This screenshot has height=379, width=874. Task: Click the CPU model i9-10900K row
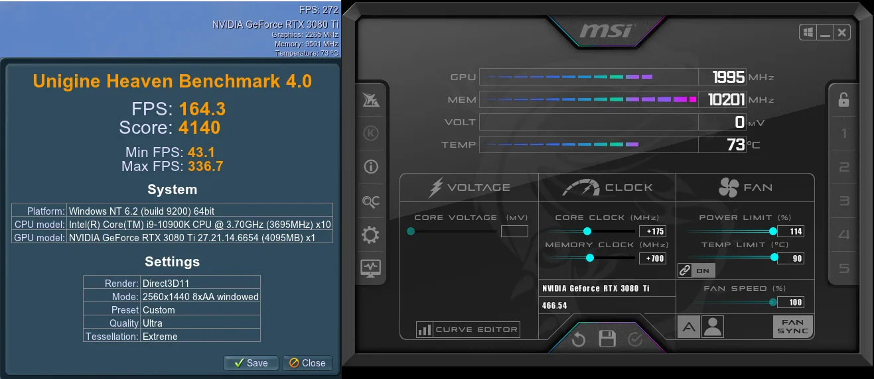tap(173, 224)
